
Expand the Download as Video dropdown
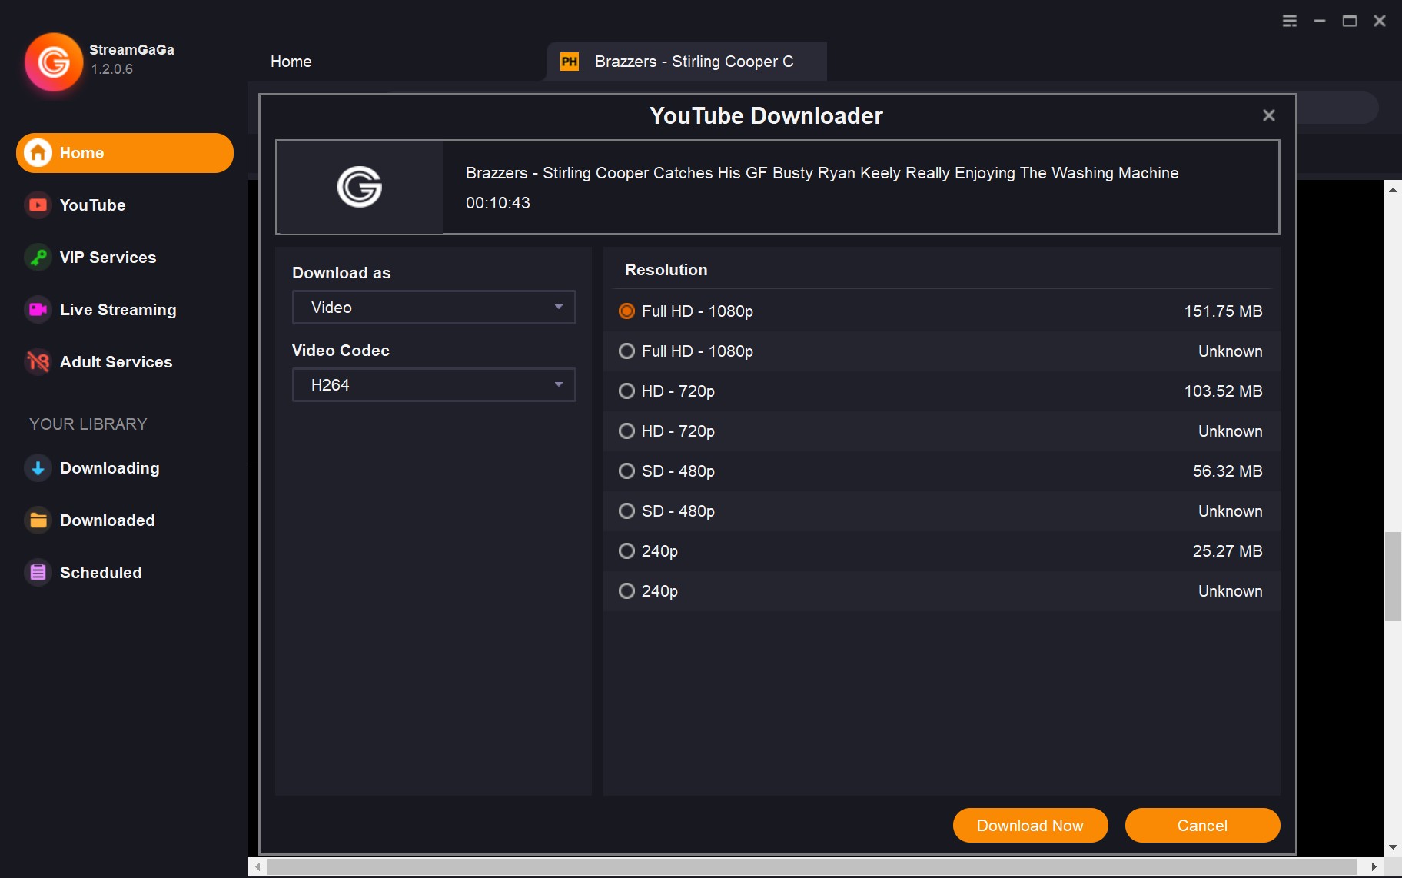click(x=434, y=308)
